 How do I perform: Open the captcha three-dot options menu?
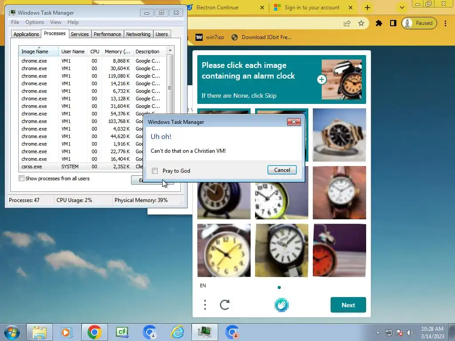[x=205, y=305]
